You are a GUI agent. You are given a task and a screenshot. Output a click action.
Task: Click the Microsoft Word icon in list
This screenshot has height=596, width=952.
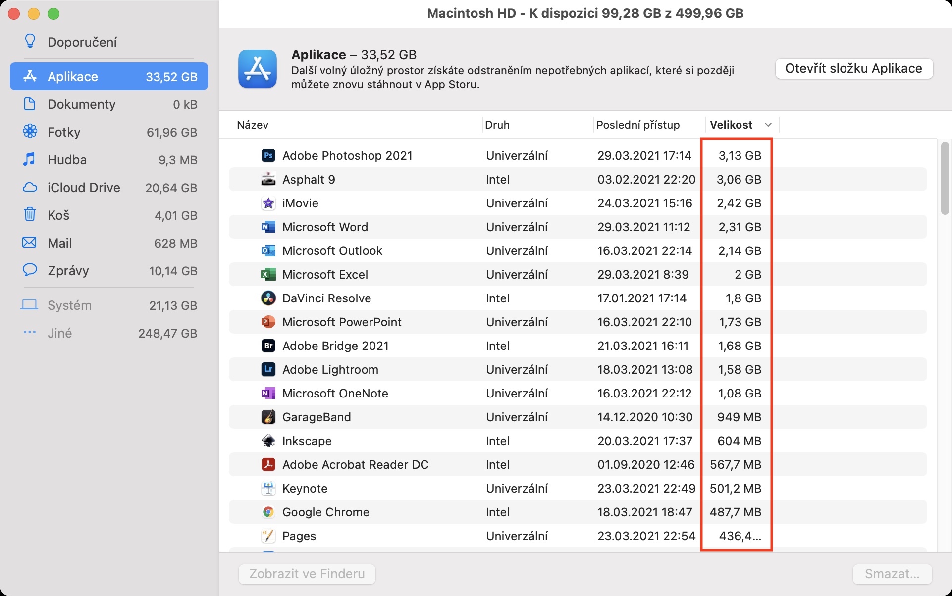268,227
